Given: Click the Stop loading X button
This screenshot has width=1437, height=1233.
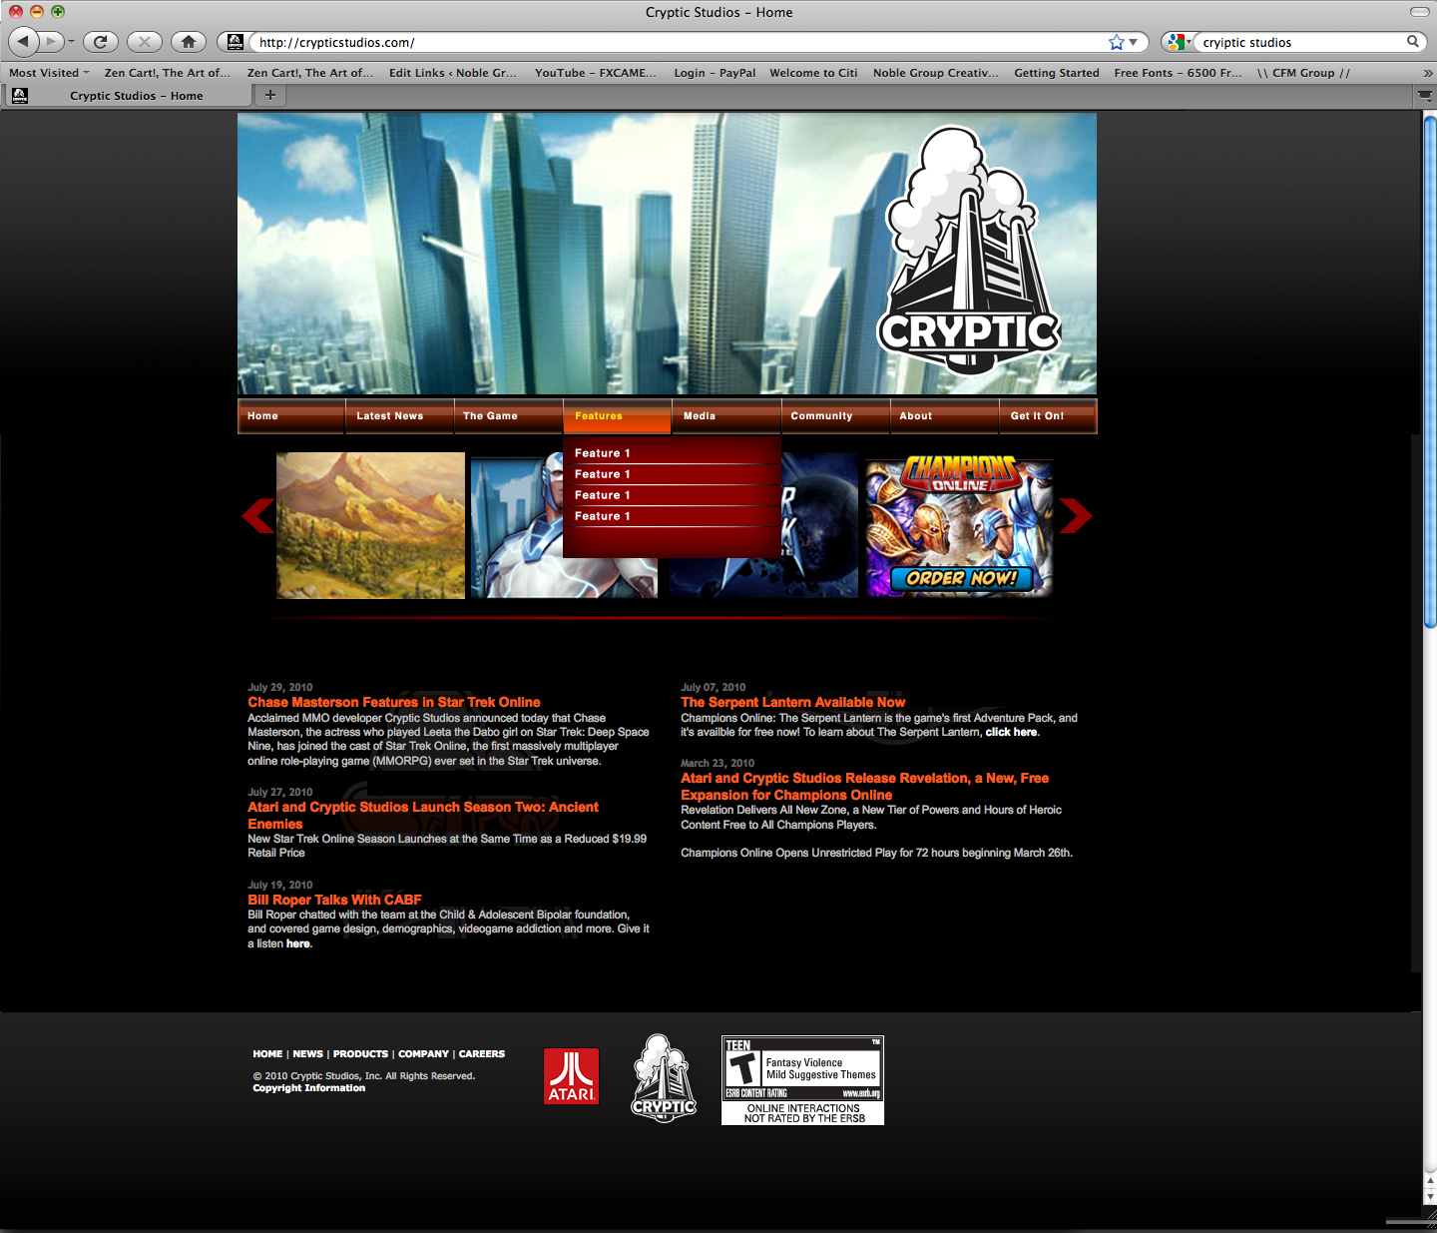Looking at the screenshot, I should point(145,42).
